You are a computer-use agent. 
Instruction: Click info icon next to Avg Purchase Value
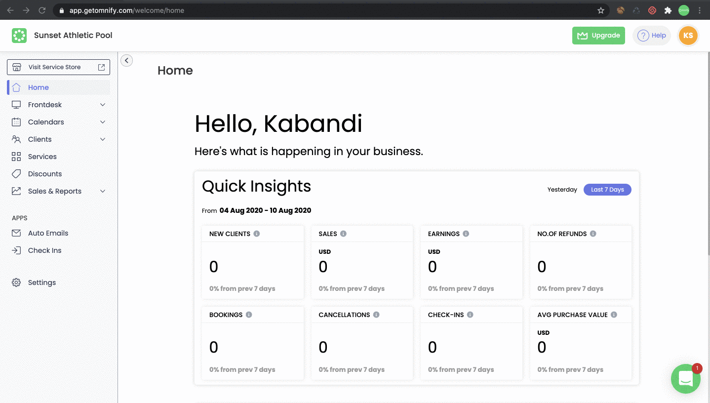pyautogui.click(x=614, y=315)
